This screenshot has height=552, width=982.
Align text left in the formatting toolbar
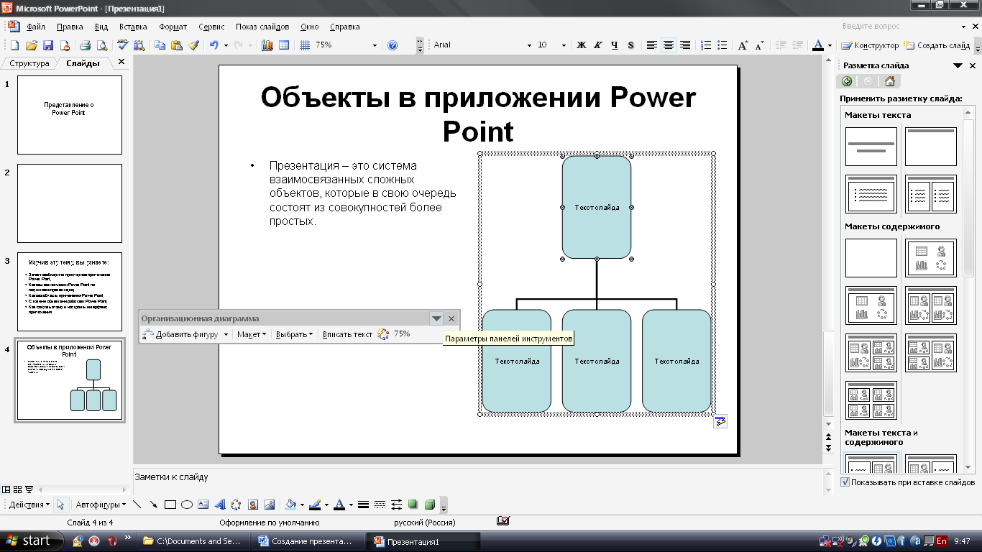coord(652,45)
